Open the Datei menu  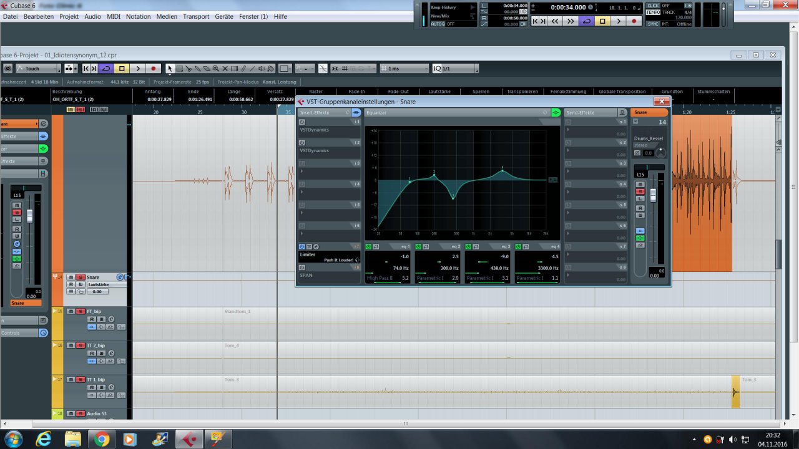click(x=10, y=16)
